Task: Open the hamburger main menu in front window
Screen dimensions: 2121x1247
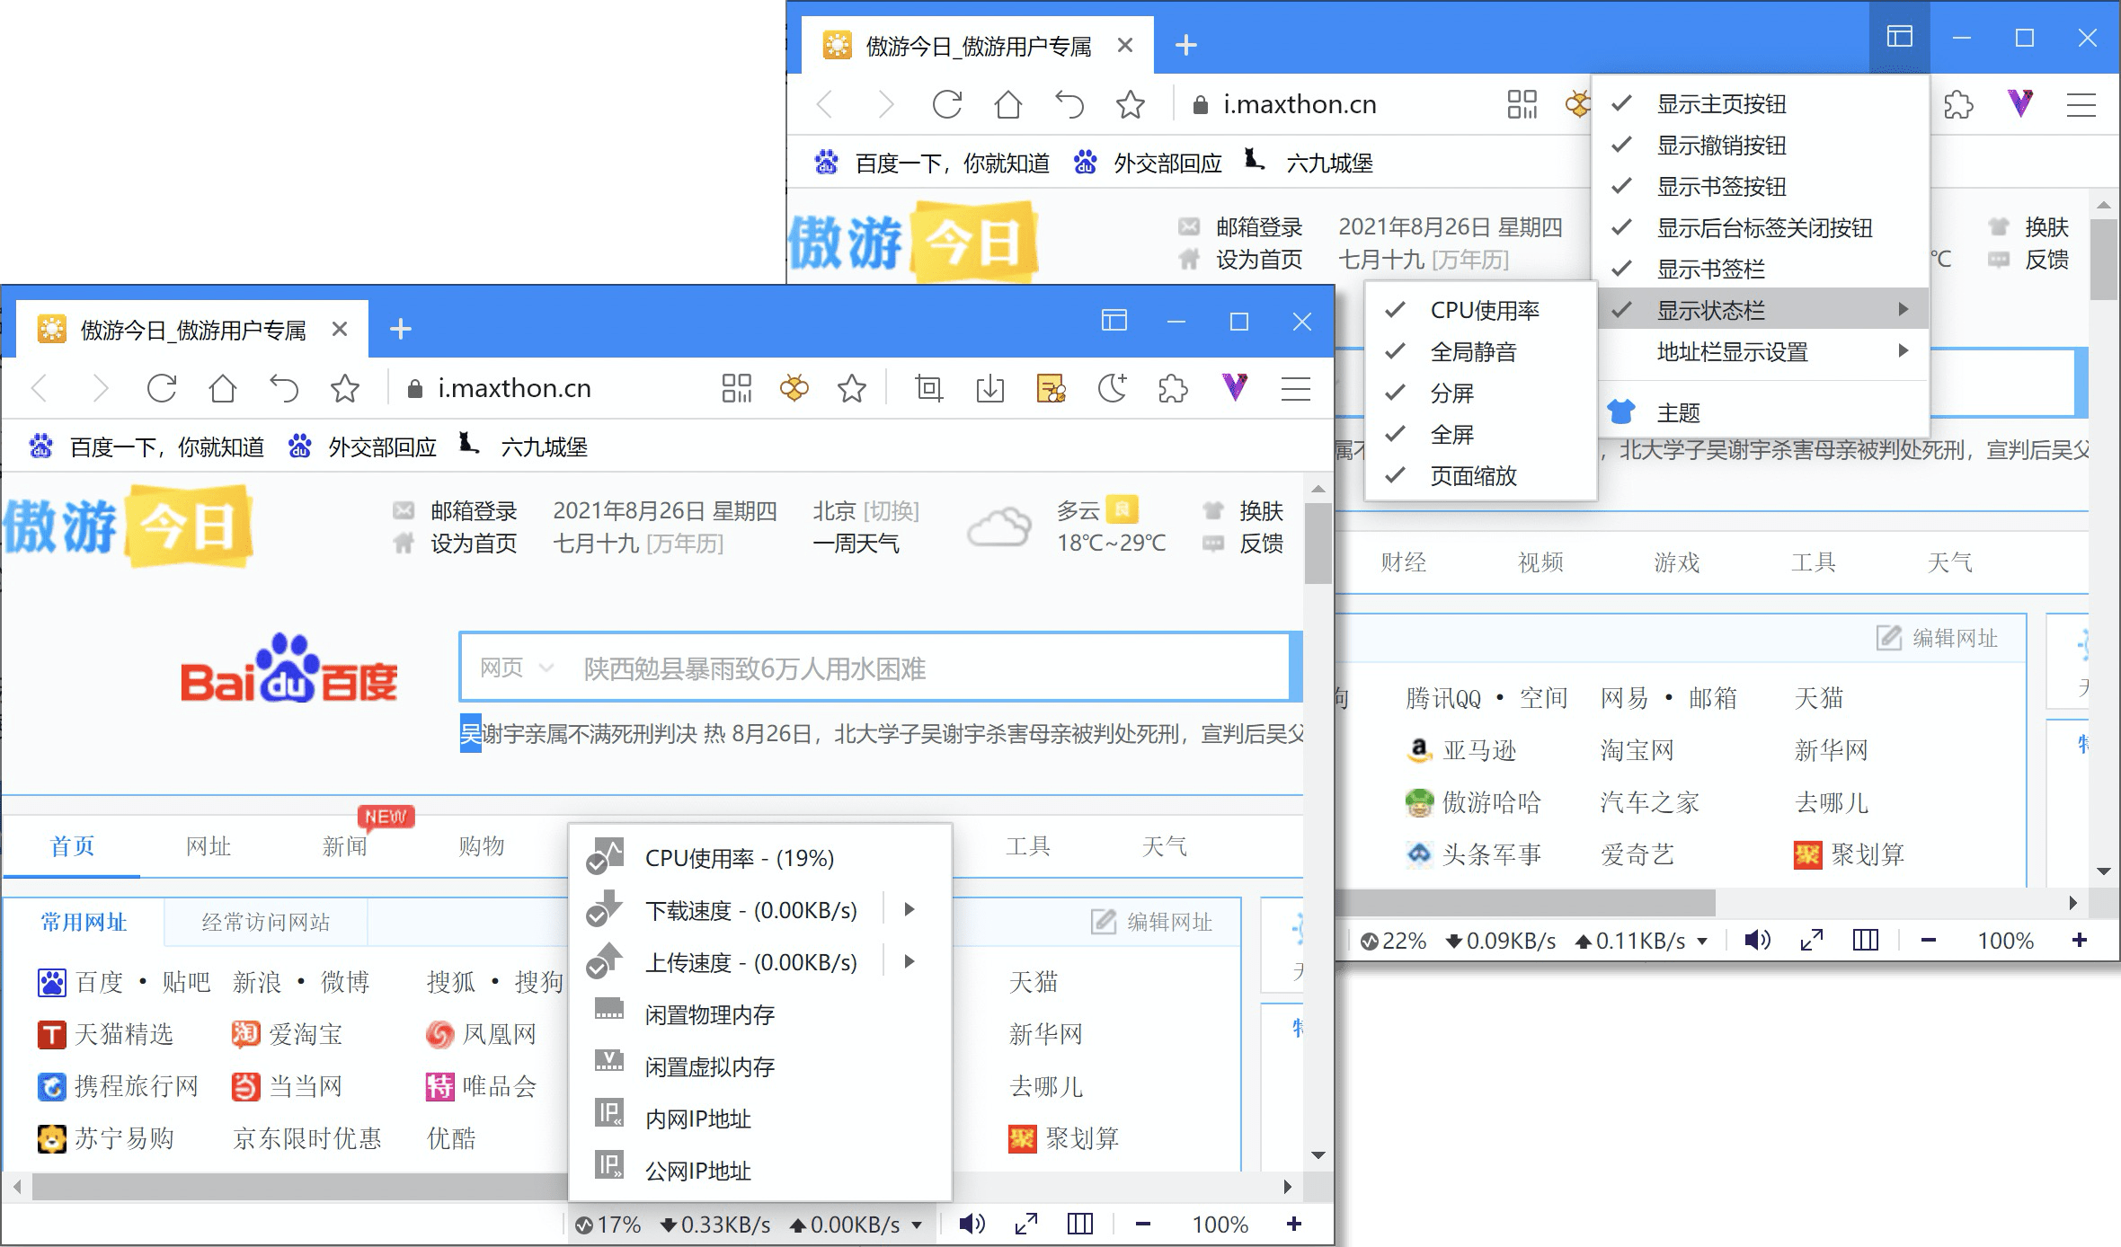Action: [1295, 388]
